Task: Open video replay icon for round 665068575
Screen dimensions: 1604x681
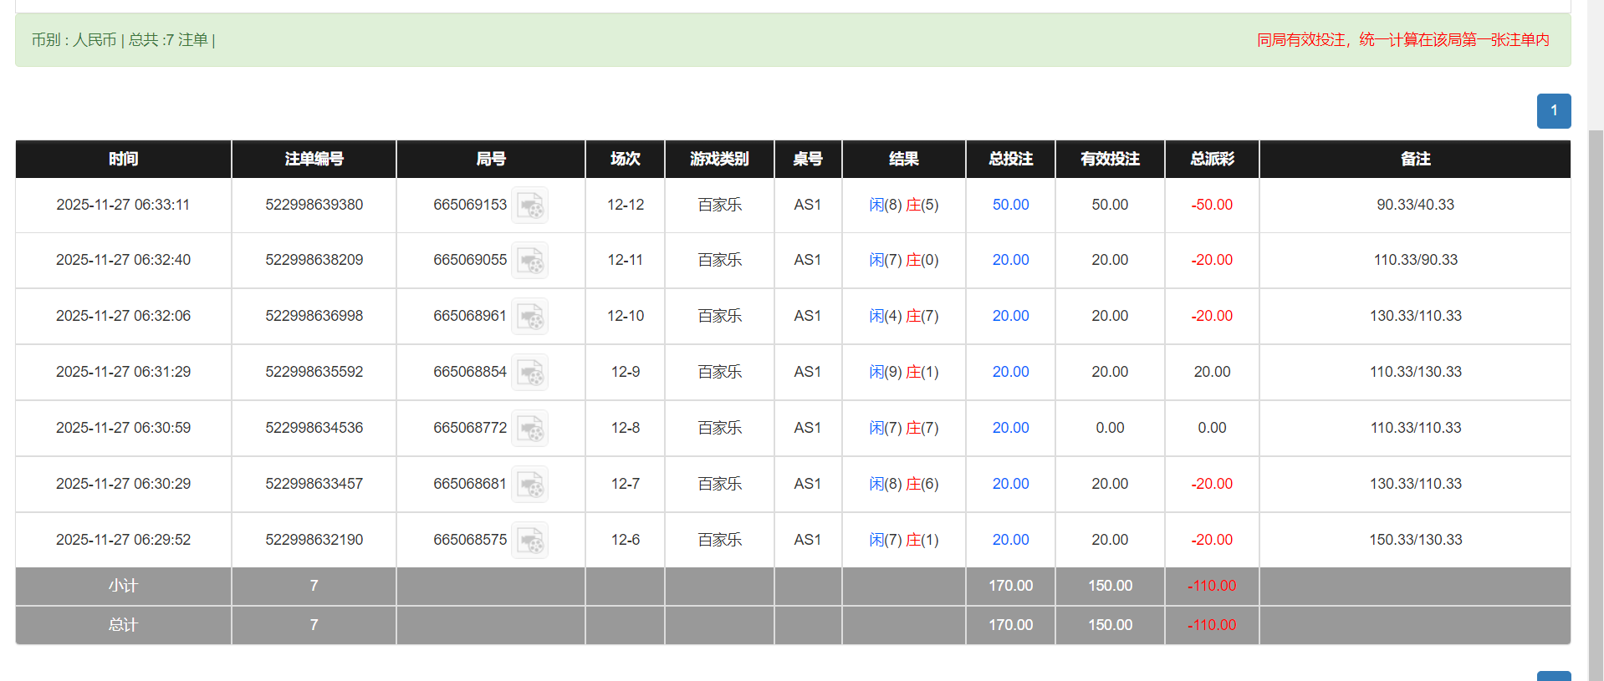Action: pos(529,540)
